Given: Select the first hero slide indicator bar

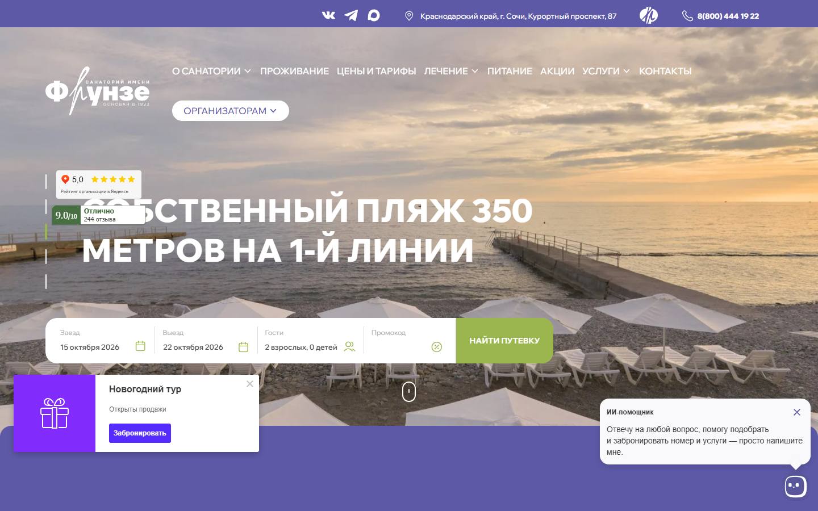Looking at the screenshot, I should click(x=46, y=182).
